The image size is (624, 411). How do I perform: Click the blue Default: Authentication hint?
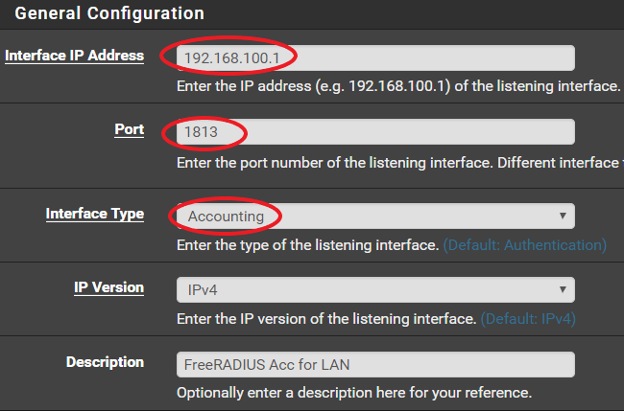coord(525,245)
